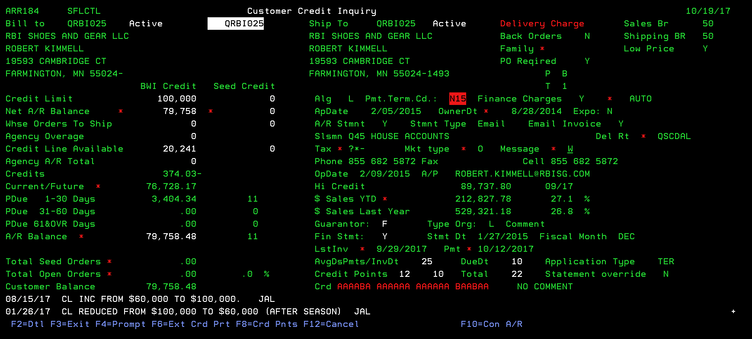This screenshot has height=339, width=752.
Task: Click the red asterisk after Total Seed Orders
Action: (109, 261)
